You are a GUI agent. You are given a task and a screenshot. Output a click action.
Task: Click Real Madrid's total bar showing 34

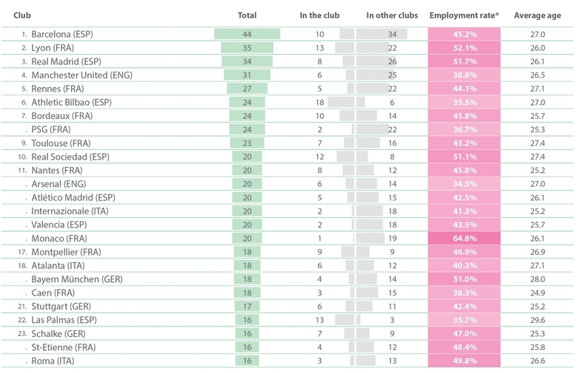click(247, 61)
